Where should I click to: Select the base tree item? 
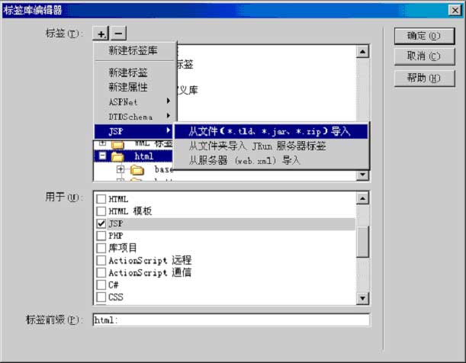pyautogui.click(x=164, y=169)
